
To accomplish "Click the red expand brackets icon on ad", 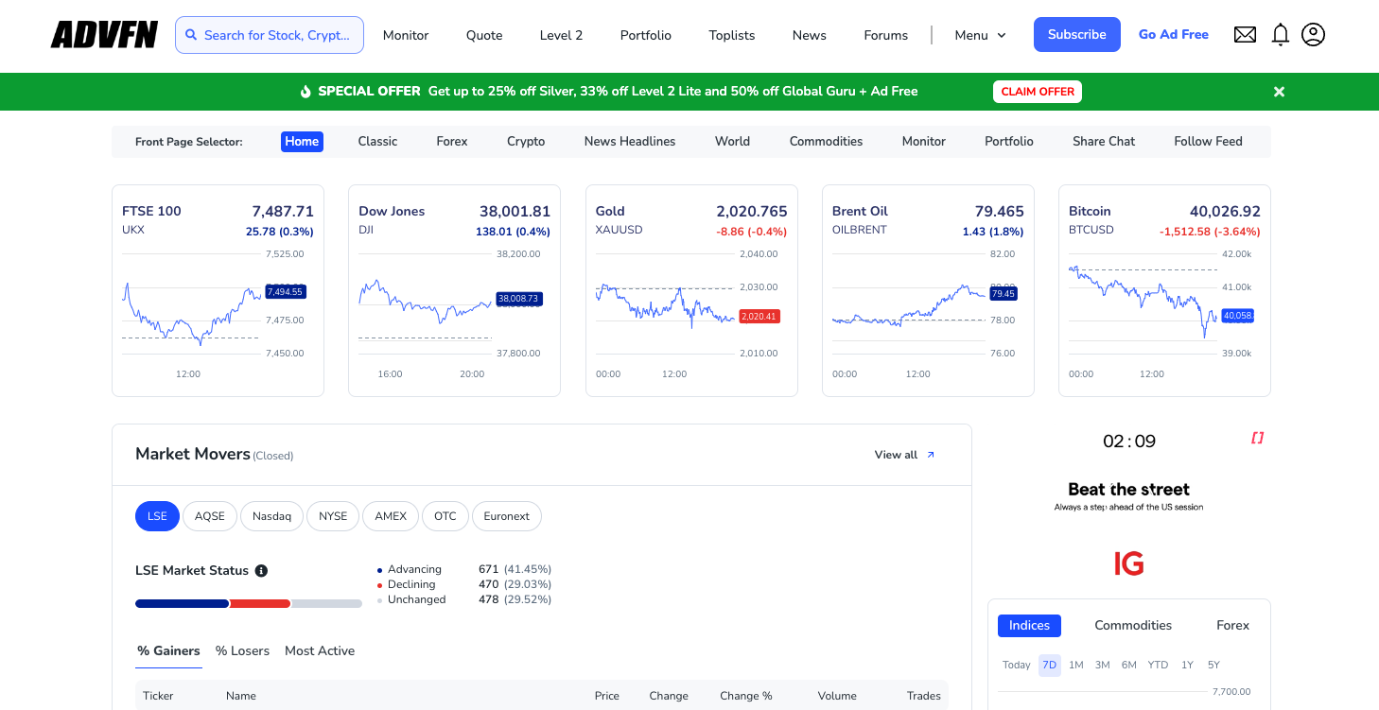I will click(x=1257, y=438).
